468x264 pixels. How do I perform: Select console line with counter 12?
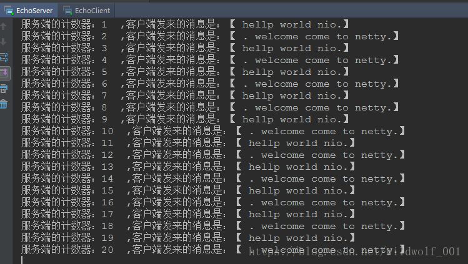[213, 155]
